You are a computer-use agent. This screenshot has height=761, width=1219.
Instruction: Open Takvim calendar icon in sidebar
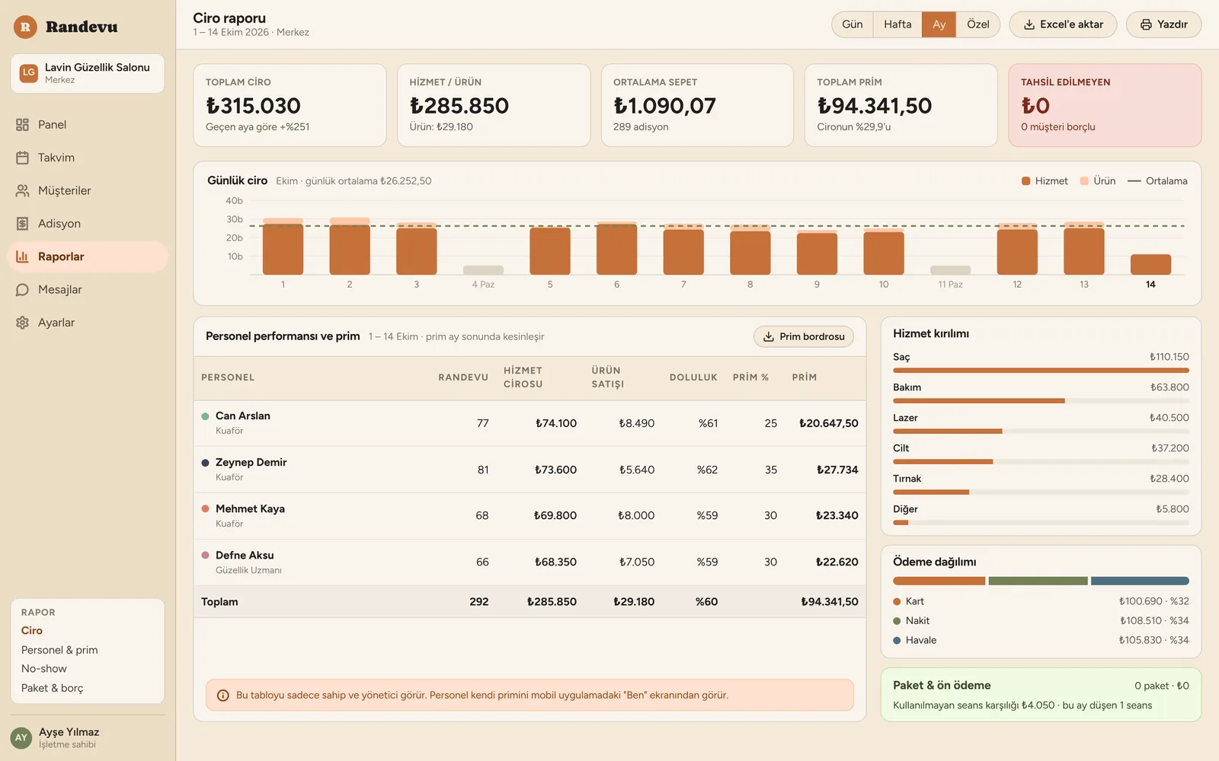tap(22, 158)
